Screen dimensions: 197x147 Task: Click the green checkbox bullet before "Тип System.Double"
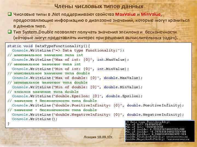pos(10,32)
